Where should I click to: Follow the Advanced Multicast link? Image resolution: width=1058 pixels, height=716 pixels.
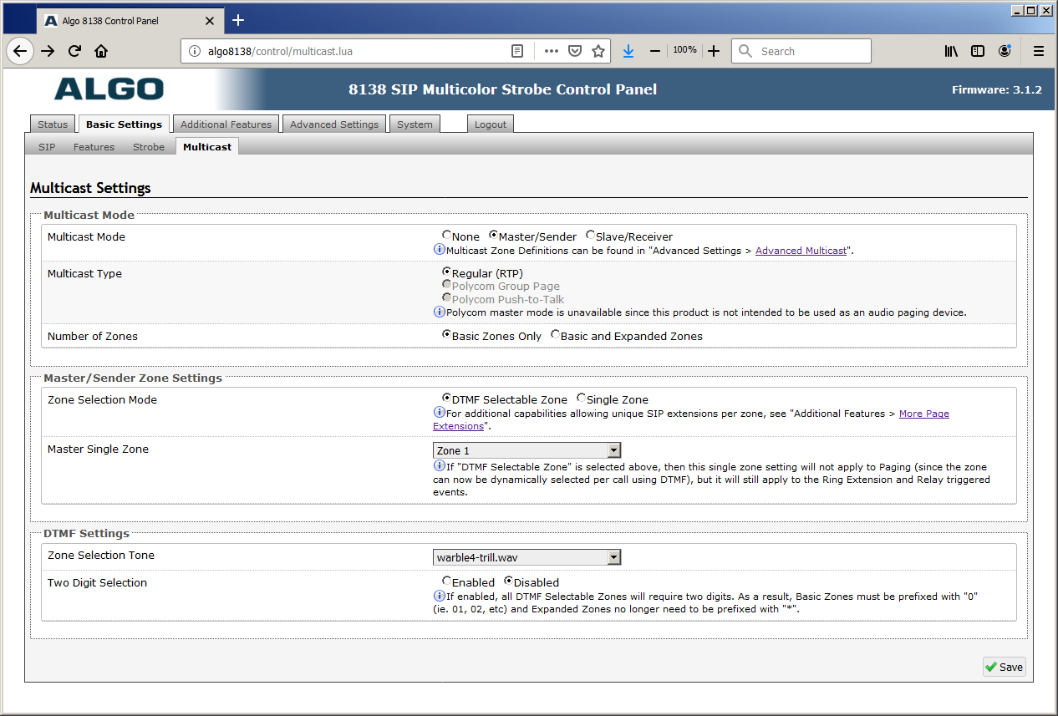801,251
